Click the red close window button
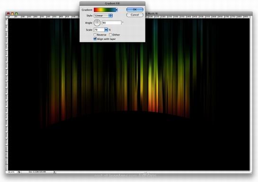Viewport: 258px width, 182px height. point(8,14)
